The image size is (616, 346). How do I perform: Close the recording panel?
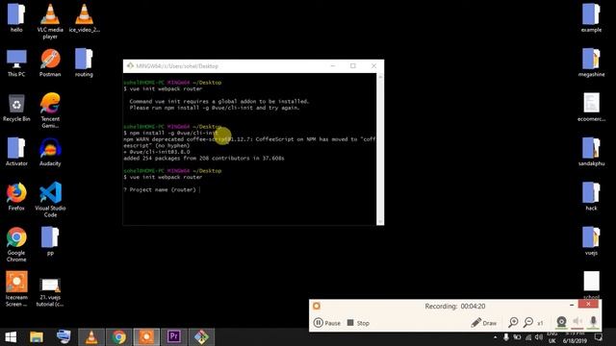[588, 304]
